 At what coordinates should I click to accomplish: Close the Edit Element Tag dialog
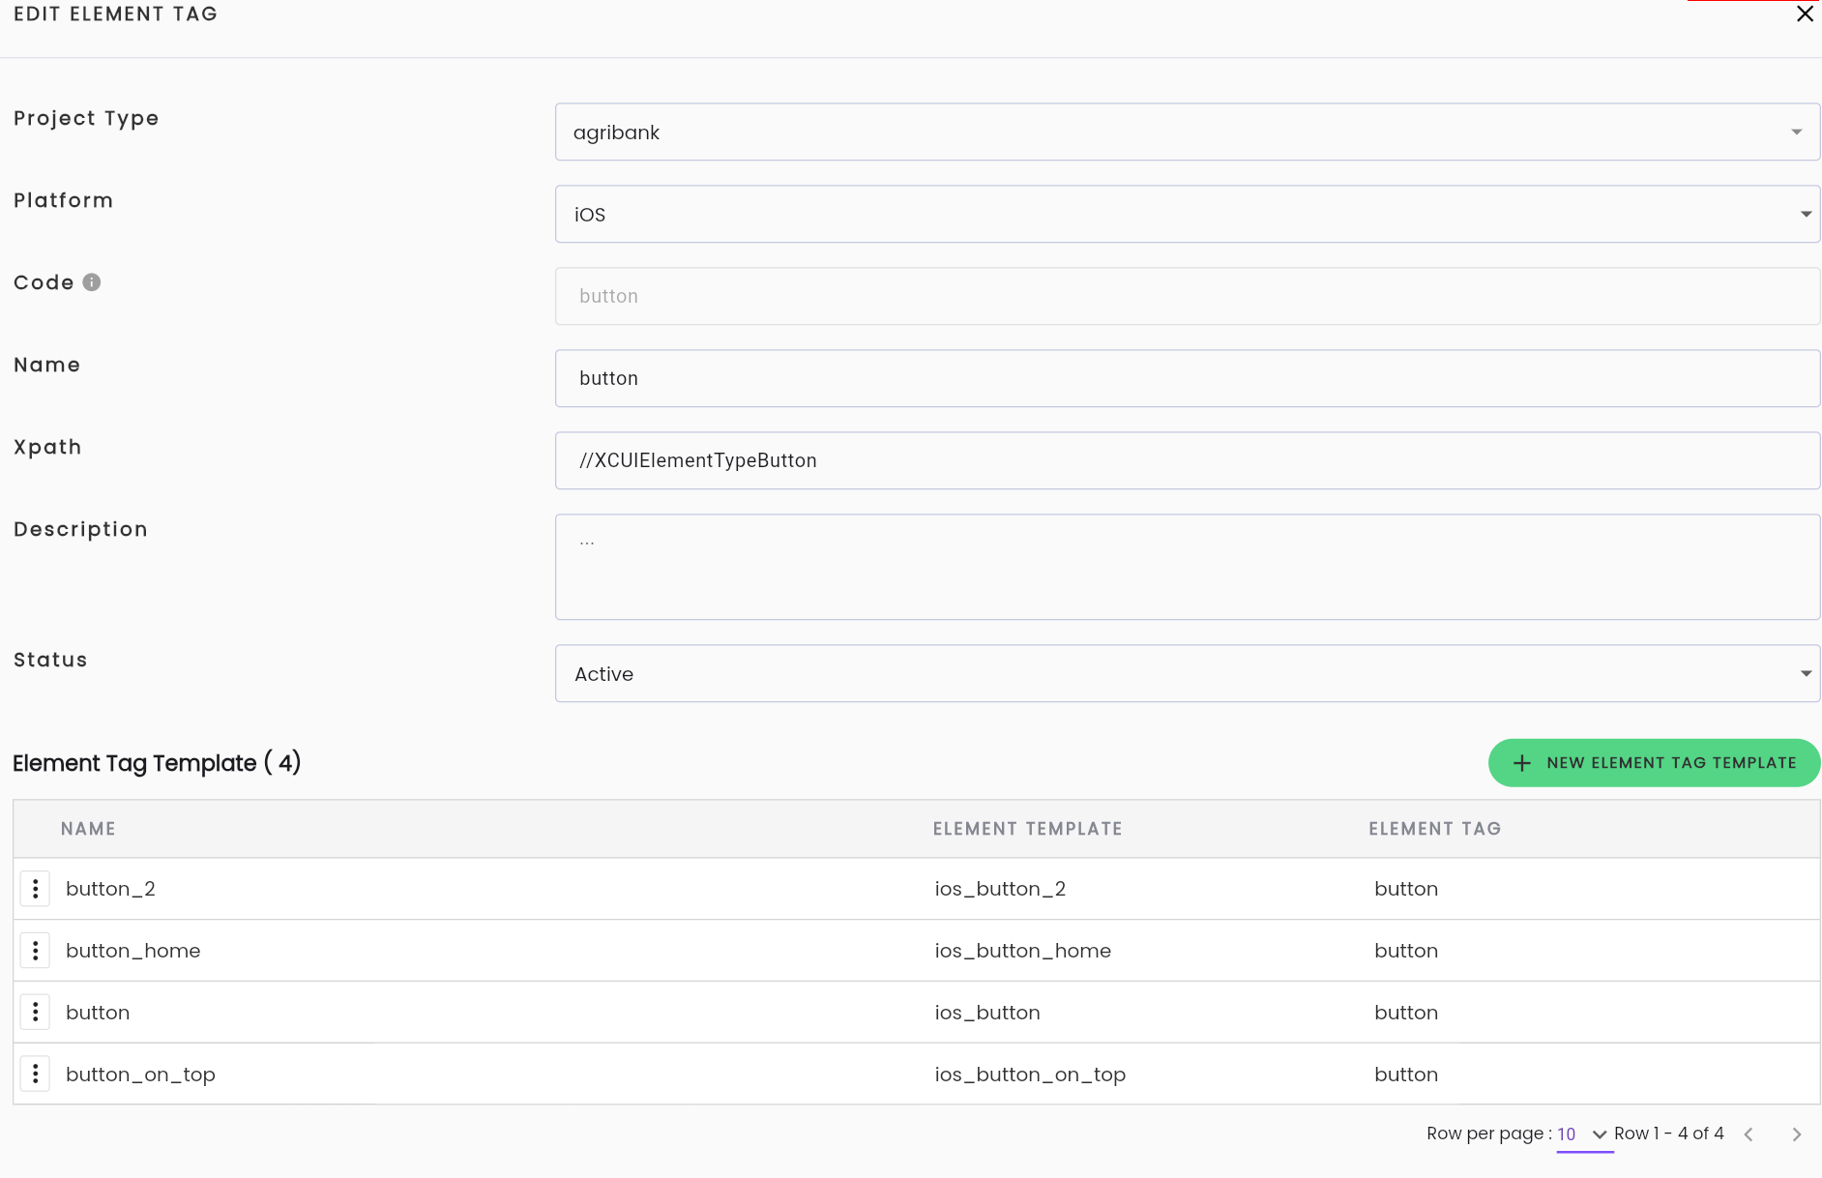point(1805,14)
